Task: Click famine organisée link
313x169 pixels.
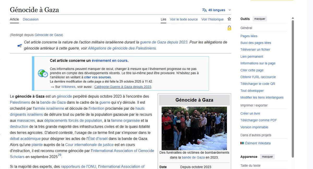Action: [125, 120]
